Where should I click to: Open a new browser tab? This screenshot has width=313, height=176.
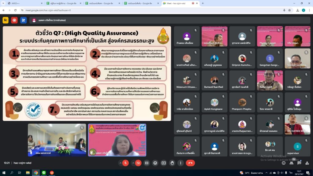203,3
